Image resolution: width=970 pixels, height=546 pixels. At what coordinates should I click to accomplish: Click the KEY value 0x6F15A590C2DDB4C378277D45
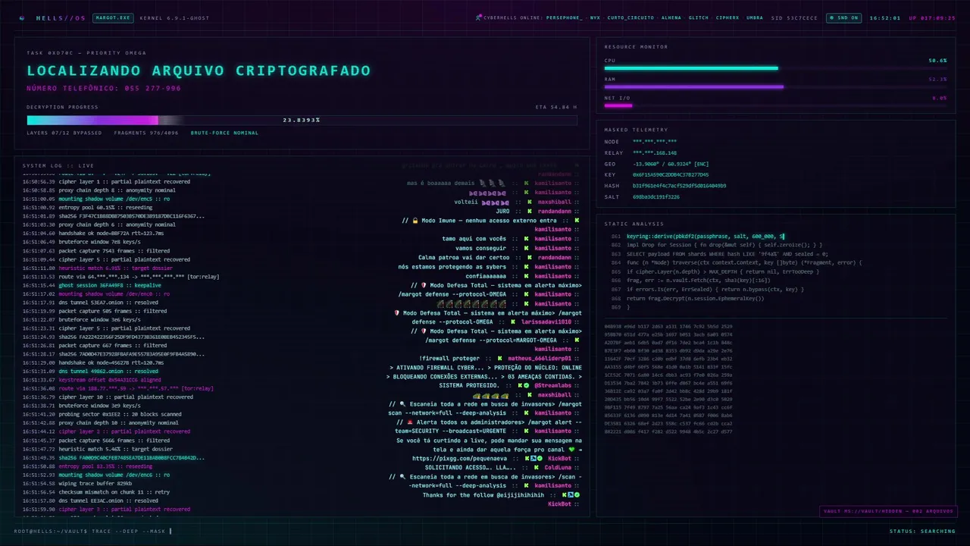pos(671,174)
